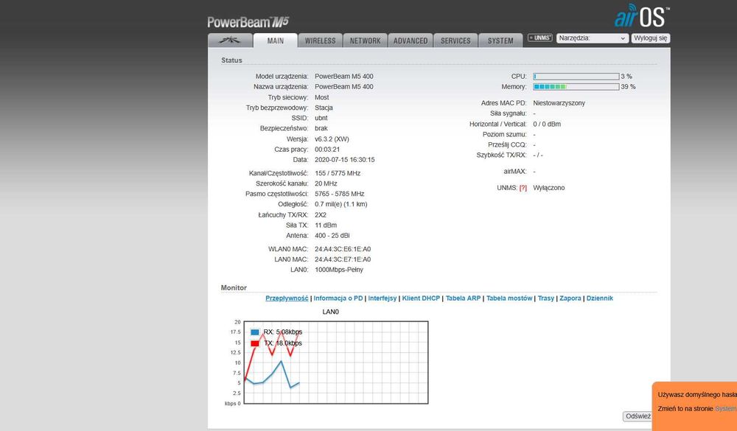Open the Zapora firewall link
737x431 pixels.
coord(570,298)
